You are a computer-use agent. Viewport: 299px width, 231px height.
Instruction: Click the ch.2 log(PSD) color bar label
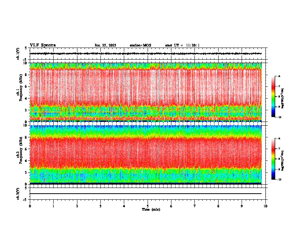tap(283, 160)
